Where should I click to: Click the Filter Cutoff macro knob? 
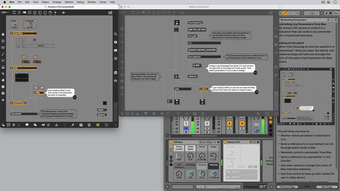[179, 155]
